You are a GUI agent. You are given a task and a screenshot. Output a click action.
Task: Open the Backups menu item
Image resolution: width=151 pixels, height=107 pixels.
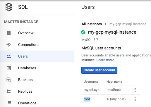coord(37,80)
